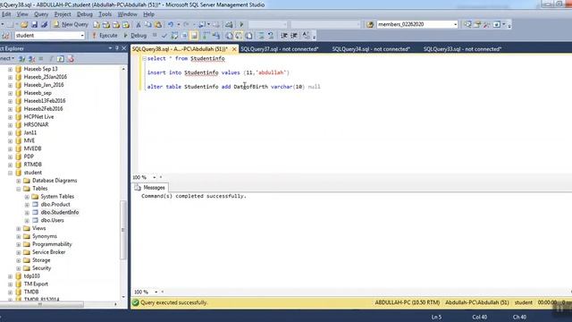The height and width of the screenshot is (322, 572).
Task: Expand the Programmability folder
Action: (x=18, y=244)
